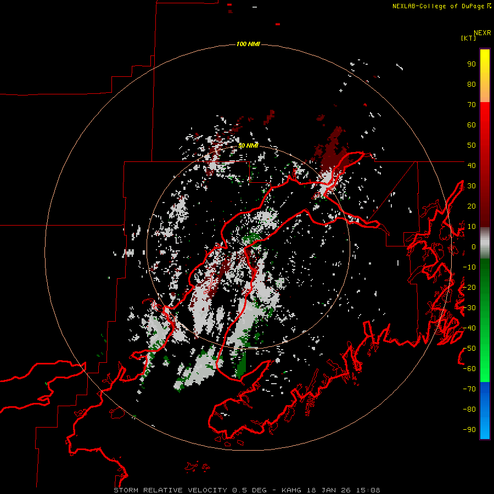This screenshot has width=494, height=494.
Task: Click the -10 value on the velocity scale
Action: [x=469, y=267]
